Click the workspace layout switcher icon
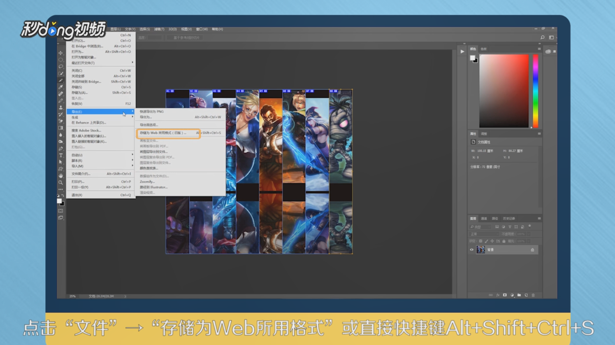The image size is (615, 345). (x=552, y=37)
